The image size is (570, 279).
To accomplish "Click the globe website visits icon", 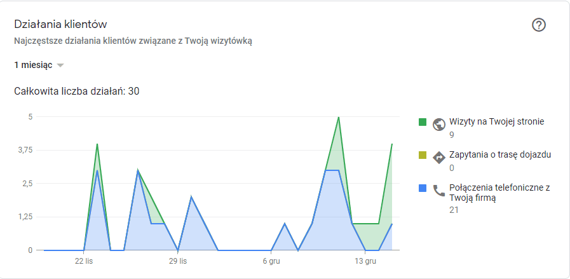I will point(439,125).
